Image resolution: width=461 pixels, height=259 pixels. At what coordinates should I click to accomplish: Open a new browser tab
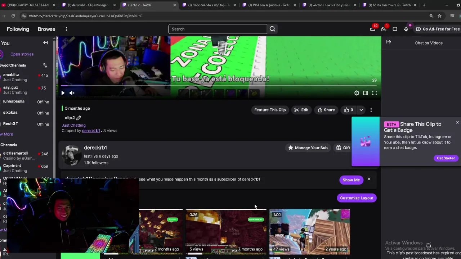pyautogui.click(x=424, y=5)
